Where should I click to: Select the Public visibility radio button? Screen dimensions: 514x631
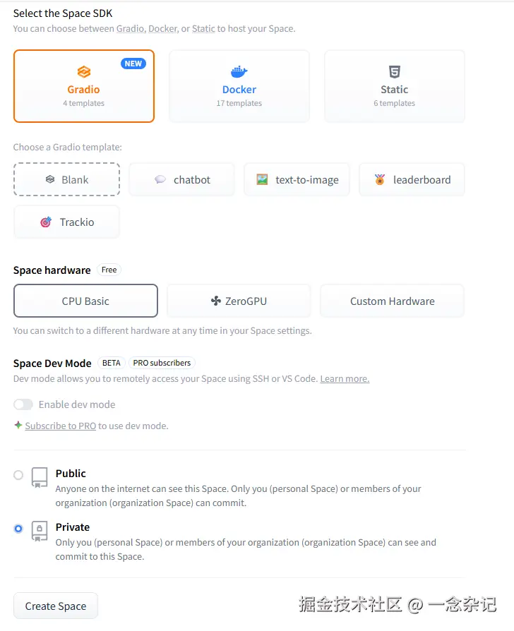[x=18, y=475]
